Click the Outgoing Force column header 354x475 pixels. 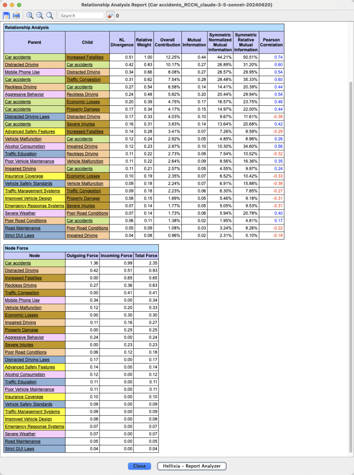pyautogui.click(x=82, y=256)
